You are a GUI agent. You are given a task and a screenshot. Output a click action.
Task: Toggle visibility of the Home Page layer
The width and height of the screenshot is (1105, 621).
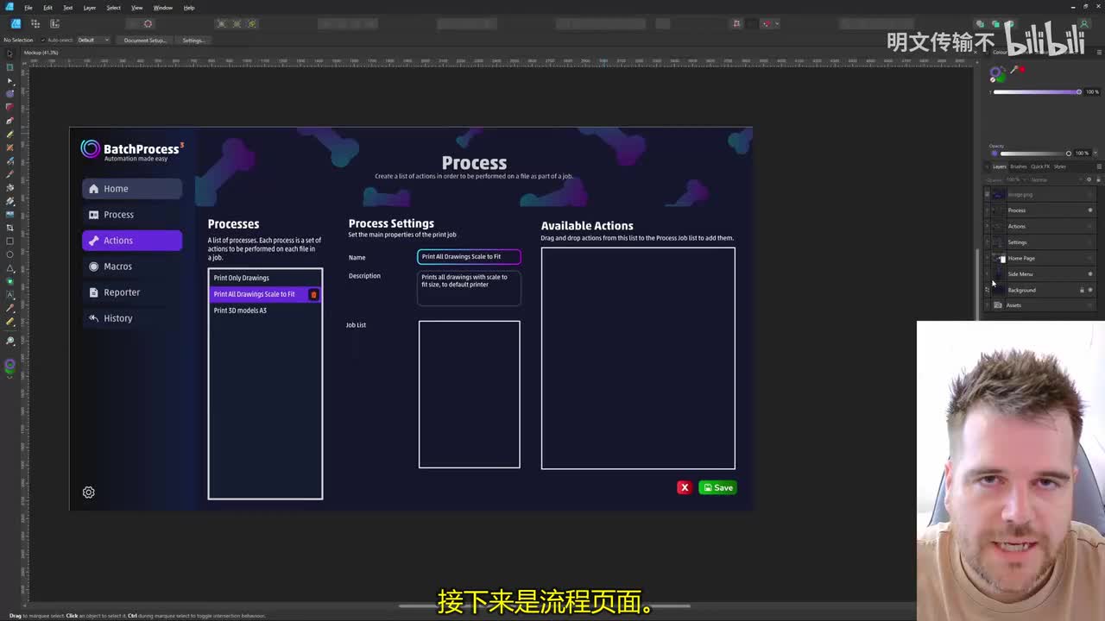[1090, 258]
